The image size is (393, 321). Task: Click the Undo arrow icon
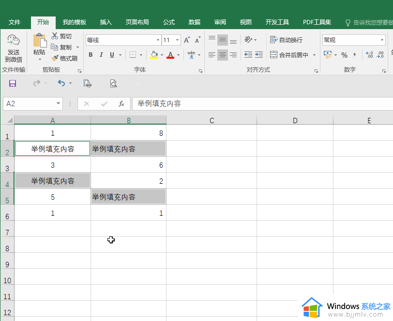pyautogui.click(x=61, y=83)
